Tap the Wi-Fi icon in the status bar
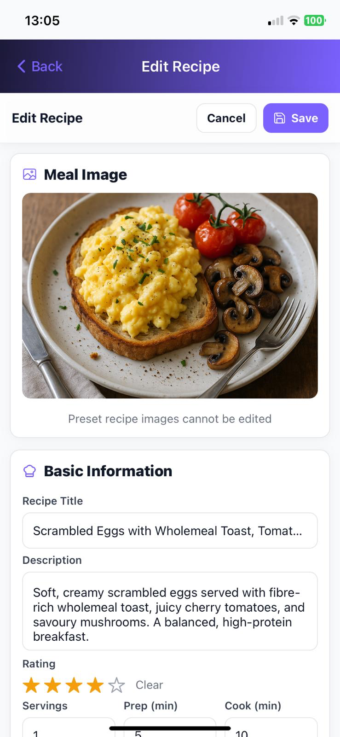 [x=294, y=20]
